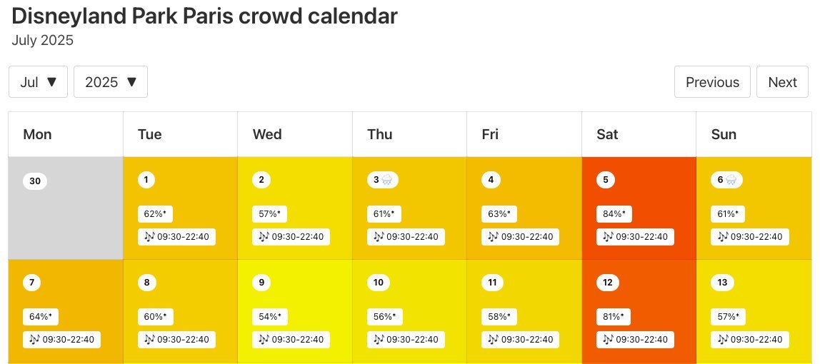Click the 54%* crowd percentage badge
820x364 pixels.
pos(269,316)
